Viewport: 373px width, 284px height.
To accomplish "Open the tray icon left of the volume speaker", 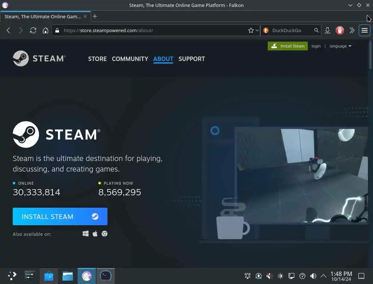I will [302, 276].
